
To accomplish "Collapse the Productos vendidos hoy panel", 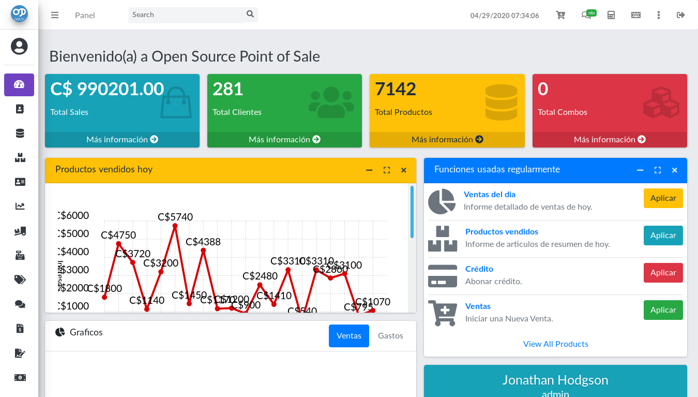I will [x=369, y=170].
